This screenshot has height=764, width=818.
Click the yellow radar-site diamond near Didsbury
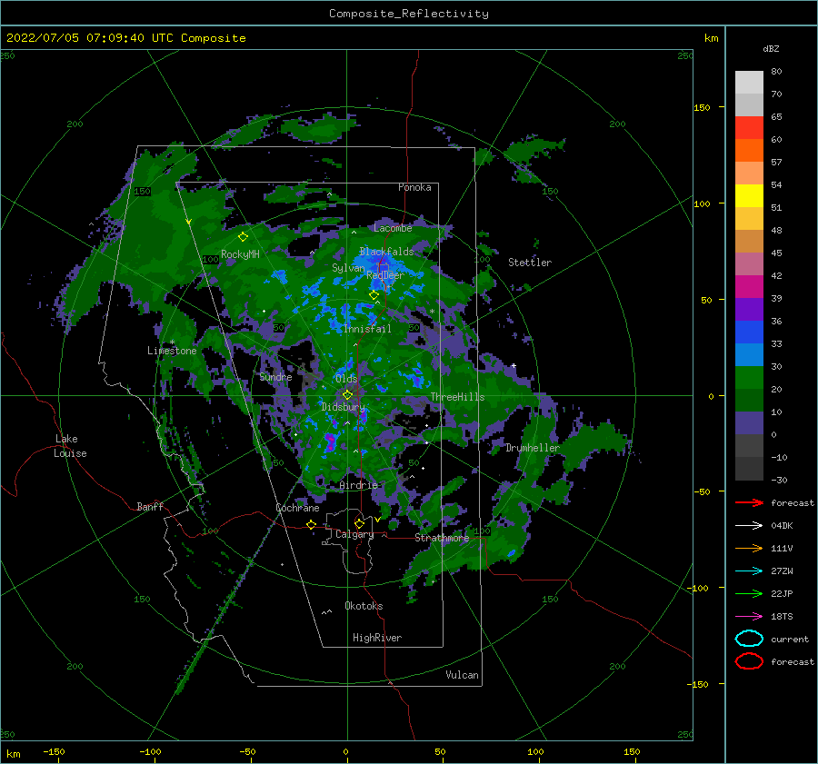click(x=347, y=395)
